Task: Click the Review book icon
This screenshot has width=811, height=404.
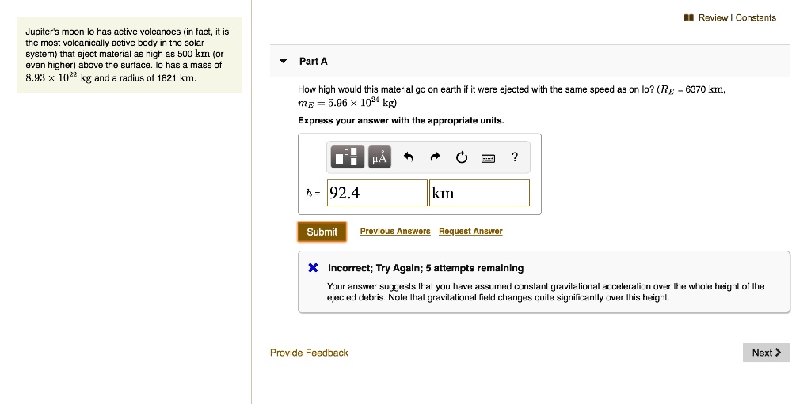Action: tap(688, 17)
